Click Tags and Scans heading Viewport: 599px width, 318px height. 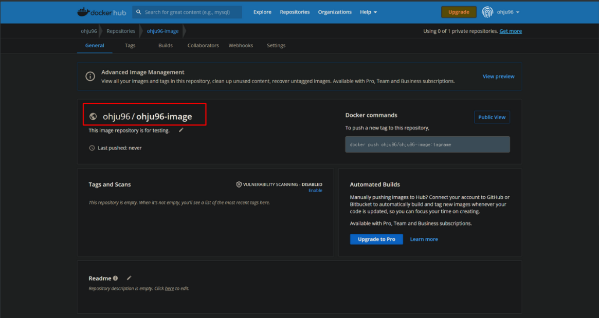tap(110, 184)
